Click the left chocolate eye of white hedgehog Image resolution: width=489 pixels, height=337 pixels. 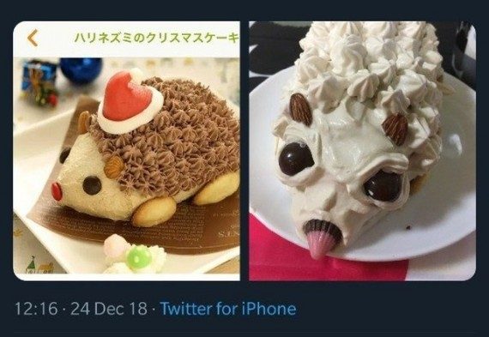click(x=296, y=159)
